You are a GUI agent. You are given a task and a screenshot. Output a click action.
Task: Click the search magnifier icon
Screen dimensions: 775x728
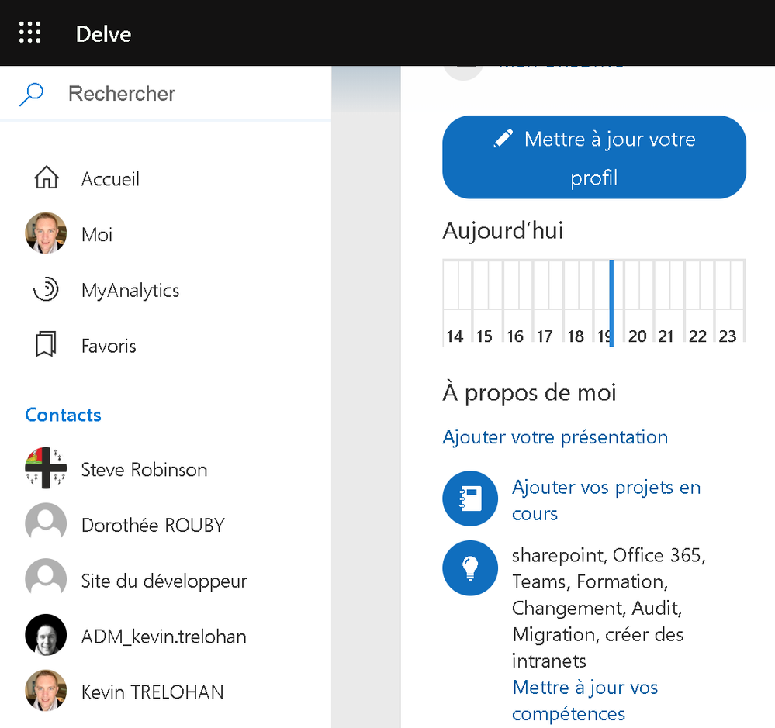tap(31, 95)
